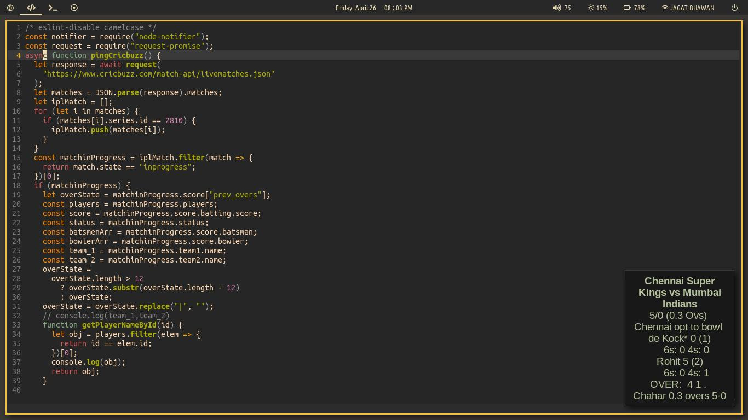Viewport: 748px width, 420px height.
Task: Select the code editor workspace icon
Action: click(x=31, y=8)
